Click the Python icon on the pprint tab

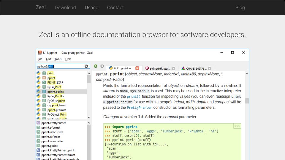[111, 68]
